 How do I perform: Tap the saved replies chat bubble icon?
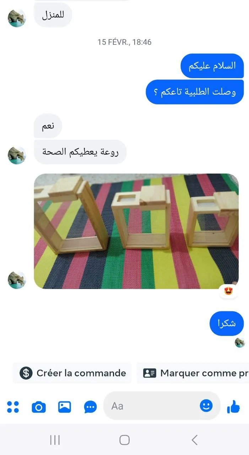point(91,407)
